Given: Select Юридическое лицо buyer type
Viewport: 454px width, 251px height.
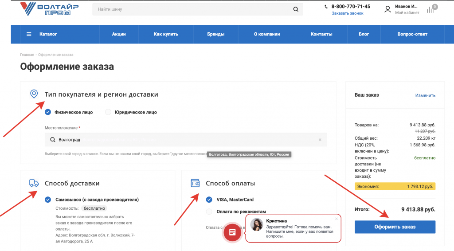Looking at the screenshot, I should [x=108, y=112].
